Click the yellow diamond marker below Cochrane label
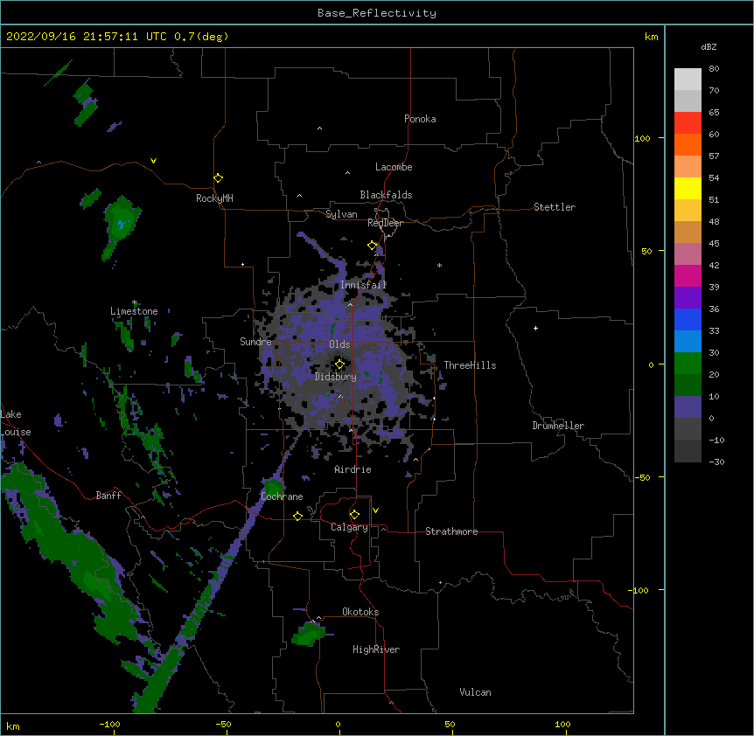The width and height of the screenshot is (754, 736). pyautogui.click(x=297, y=516)
